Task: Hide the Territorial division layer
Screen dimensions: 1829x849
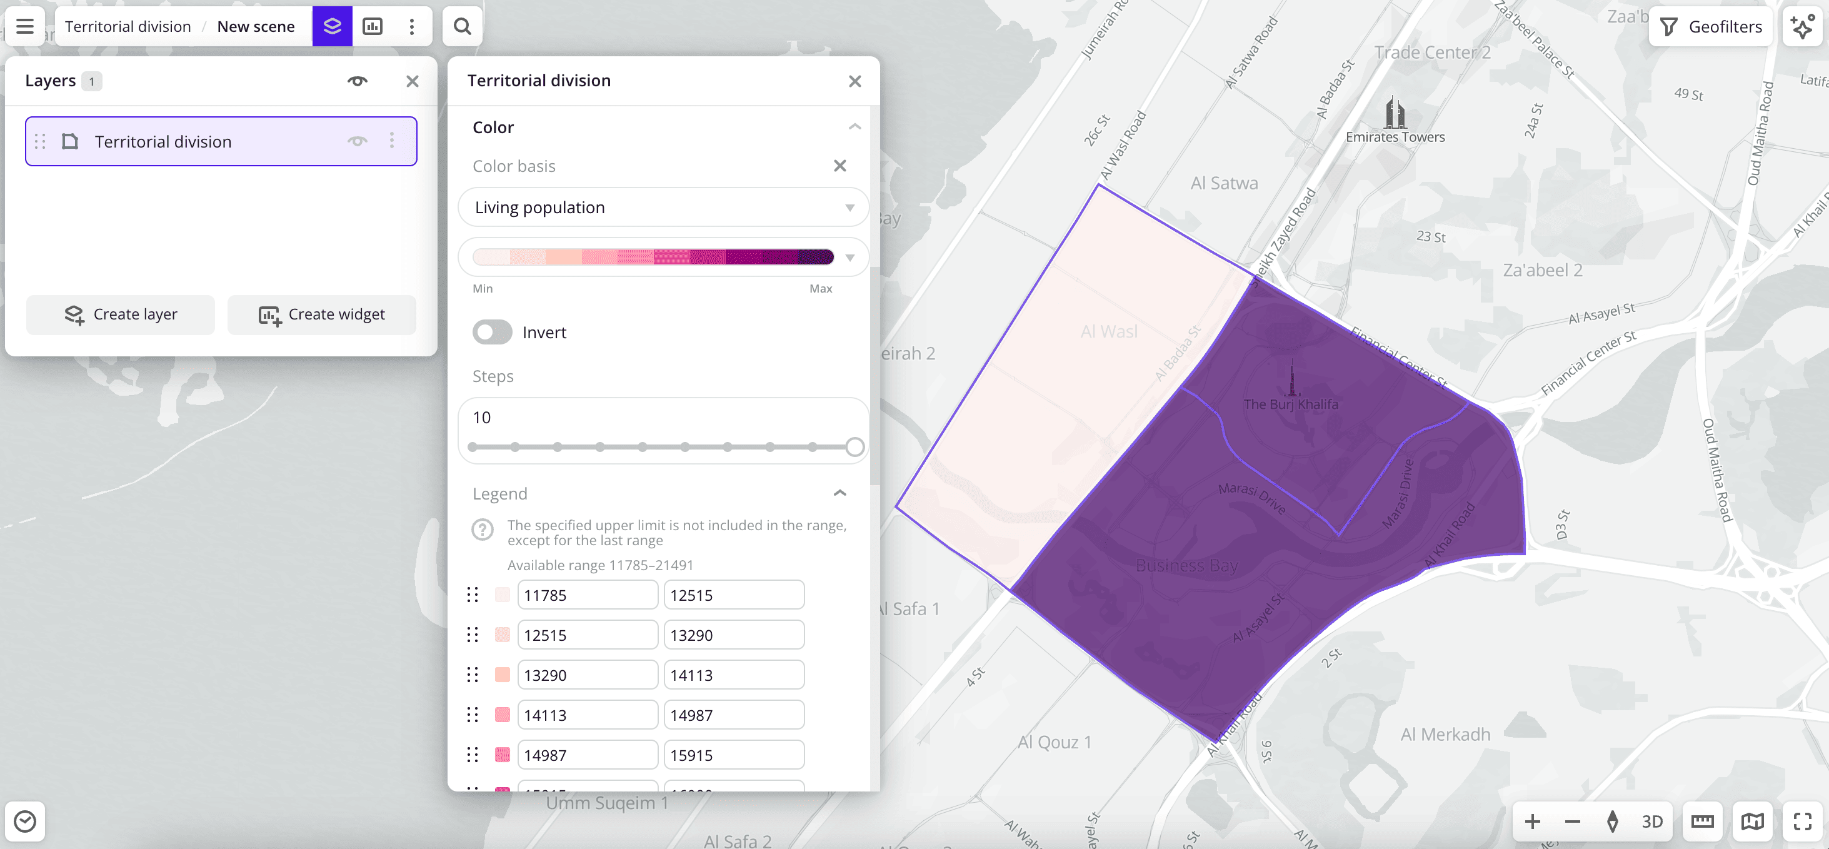Action: [357, 141]
